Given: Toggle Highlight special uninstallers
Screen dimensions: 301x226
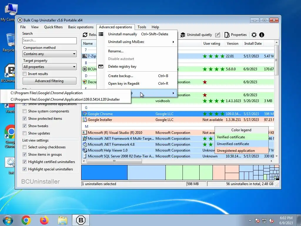Looking at the screenshot, I should pos(25,169).
